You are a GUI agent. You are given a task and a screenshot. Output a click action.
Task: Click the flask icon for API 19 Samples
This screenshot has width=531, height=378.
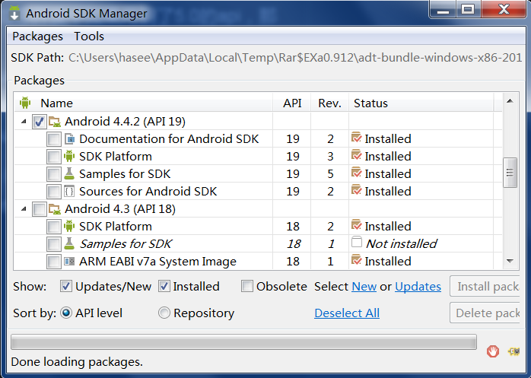pos(69,173)
